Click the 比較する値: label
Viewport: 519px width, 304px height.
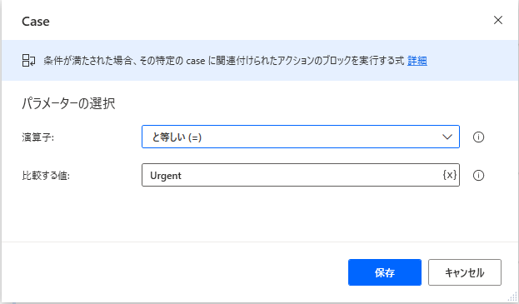[46, 176]
